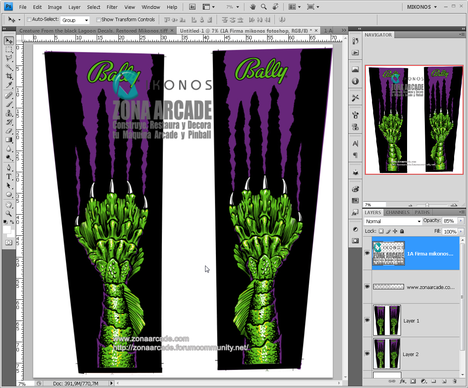
Task: Delete the selected layer via the trash button
Action: pyautogui.click(x=455, y=381)
